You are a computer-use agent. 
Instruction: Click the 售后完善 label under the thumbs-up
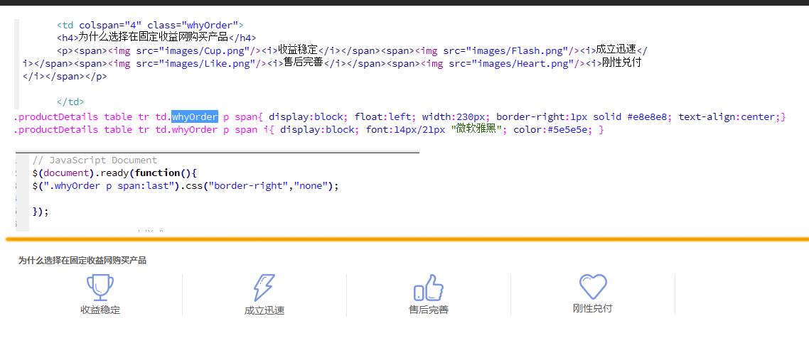(x=428, y=310)
